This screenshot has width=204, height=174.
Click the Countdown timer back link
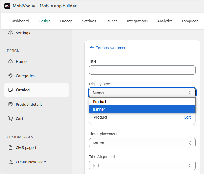click(110, 48)
